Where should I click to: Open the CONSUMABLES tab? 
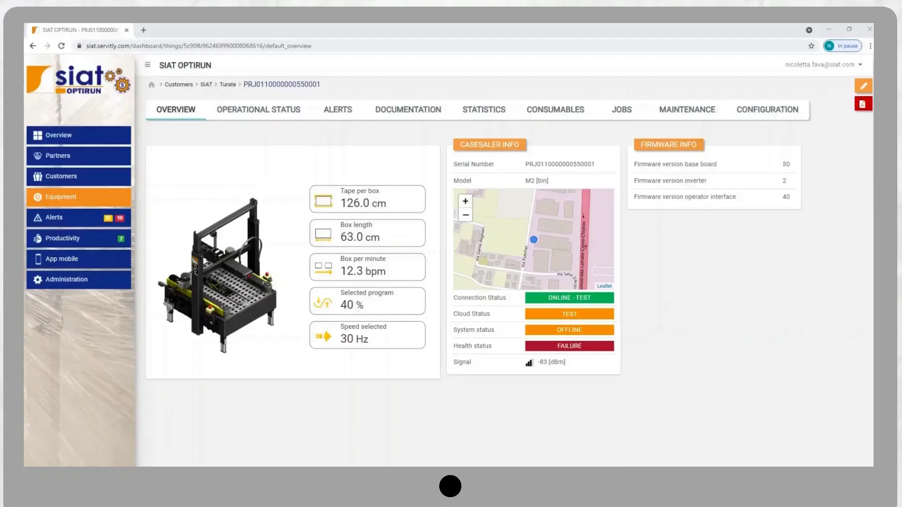pos(555,109)
